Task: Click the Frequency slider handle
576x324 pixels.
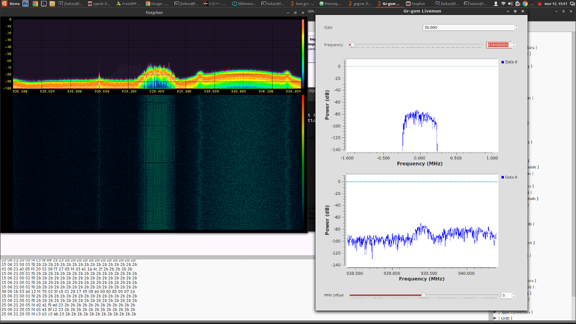Action: tap(353, 45)
